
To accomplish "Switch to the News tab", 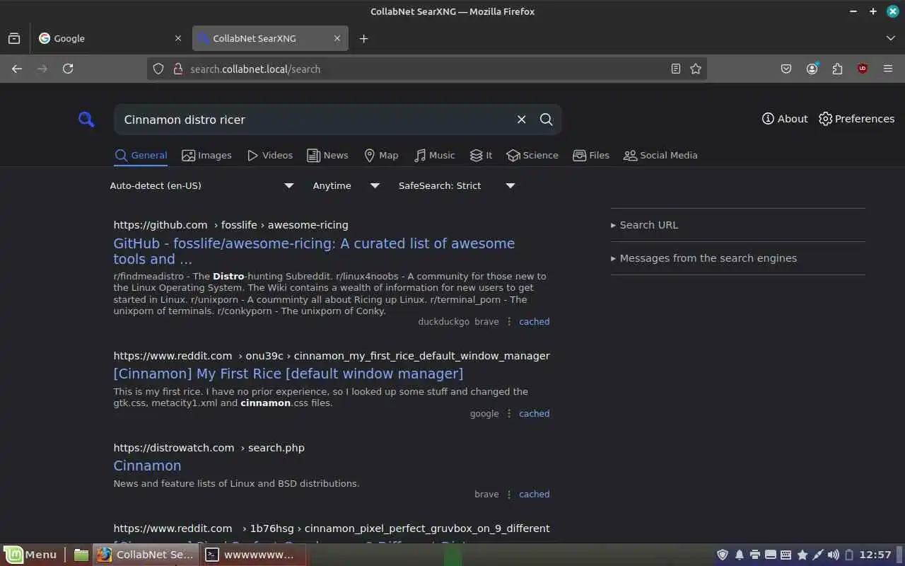I will click(327, 156).
